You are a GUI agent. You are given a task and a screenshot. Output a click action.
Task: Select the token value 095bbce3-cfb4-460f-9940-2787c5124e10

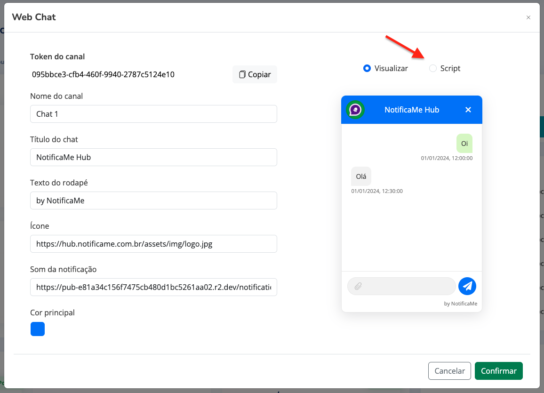click(x=103, y=74)
